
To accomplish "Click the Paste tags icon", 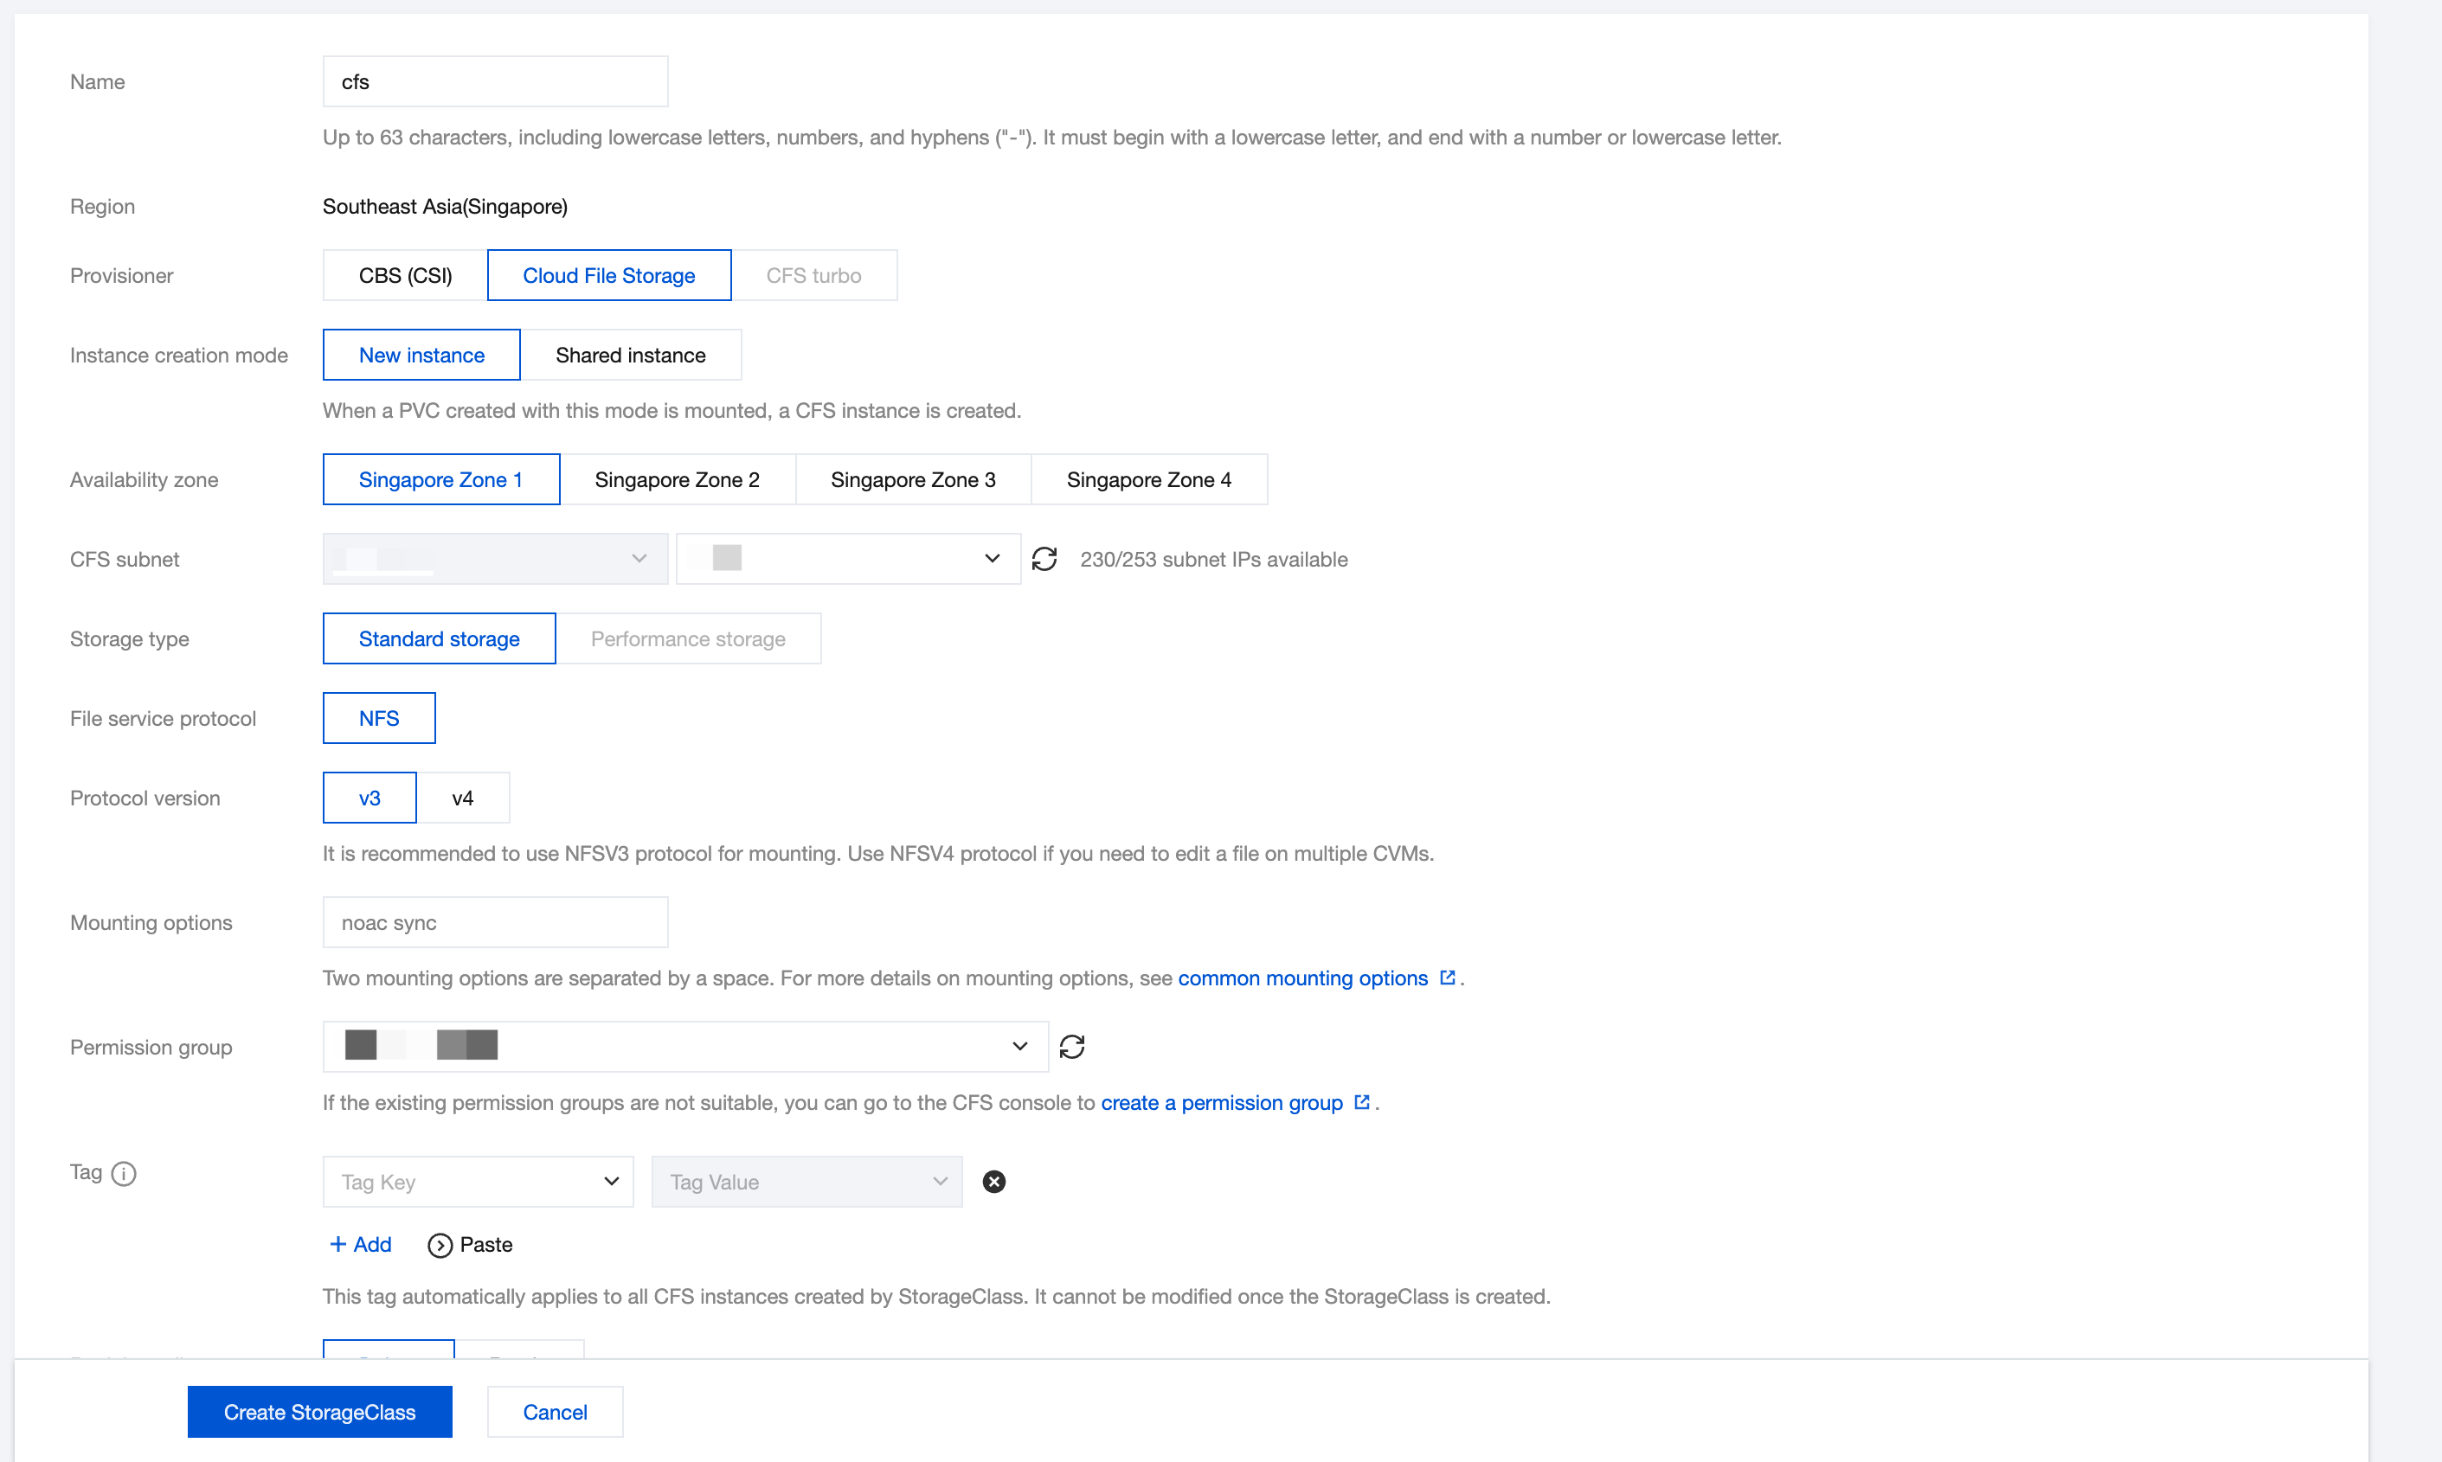I will coord(440,1245).
